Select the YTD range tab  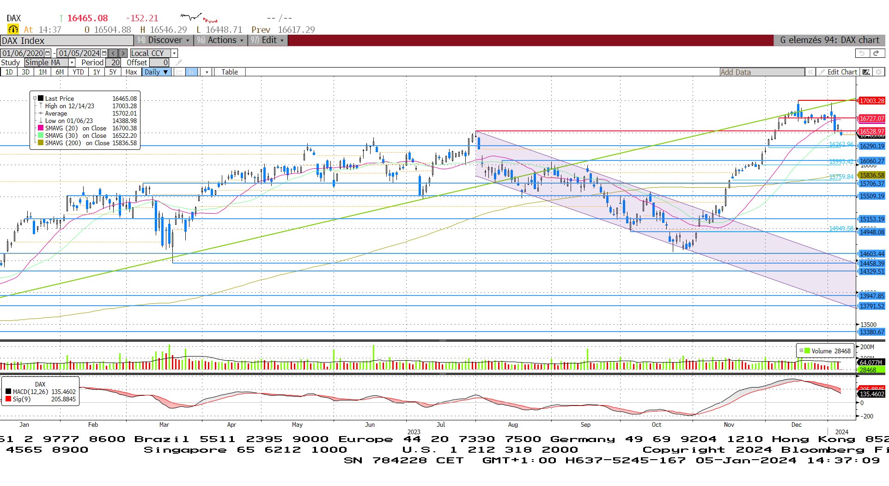point(78,72)
